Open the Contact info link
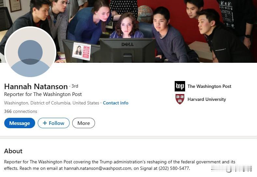Screen dimensions: 257x177 coord(115,103)
